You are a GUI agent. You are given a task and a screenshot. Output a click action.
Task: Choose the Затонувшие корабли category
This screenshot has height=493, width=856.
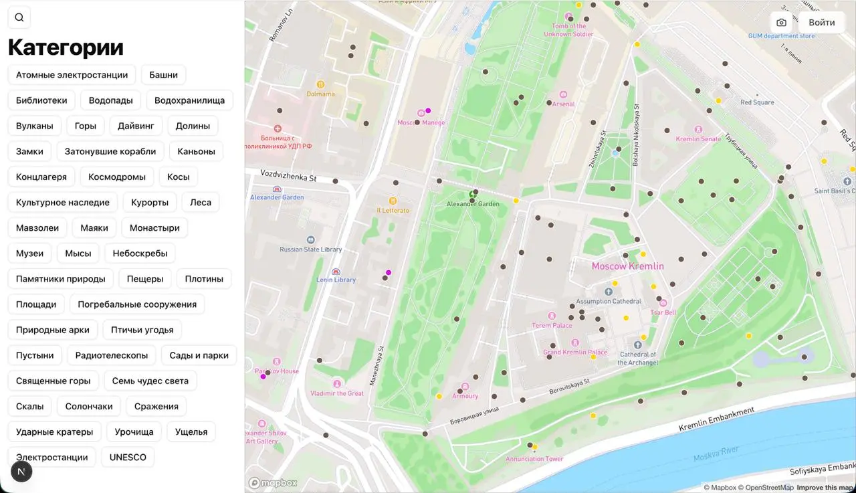click(110, 151)
